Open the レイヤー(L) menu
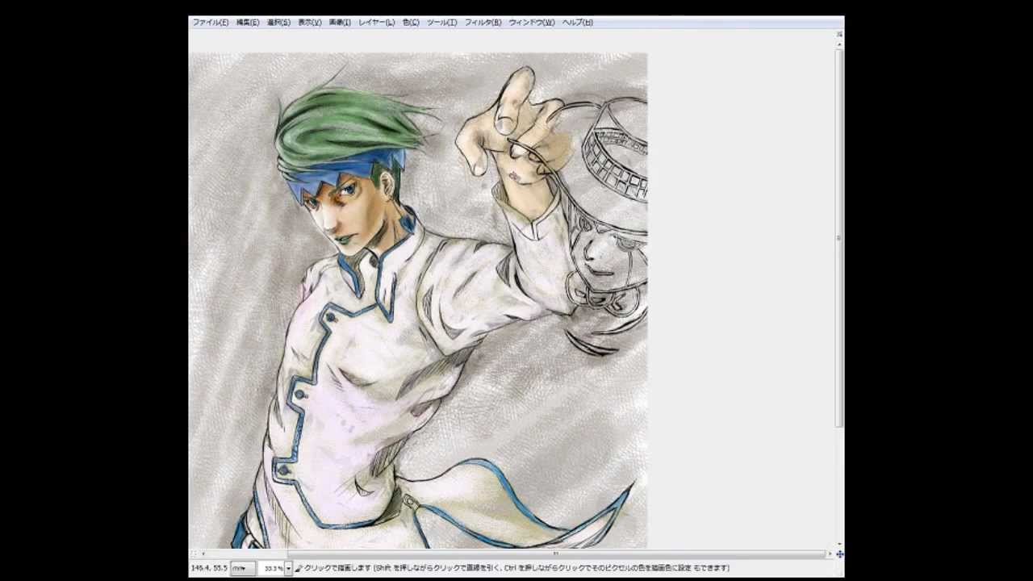1033x581 pixels. pyautogui.click(x=376, y=23)
